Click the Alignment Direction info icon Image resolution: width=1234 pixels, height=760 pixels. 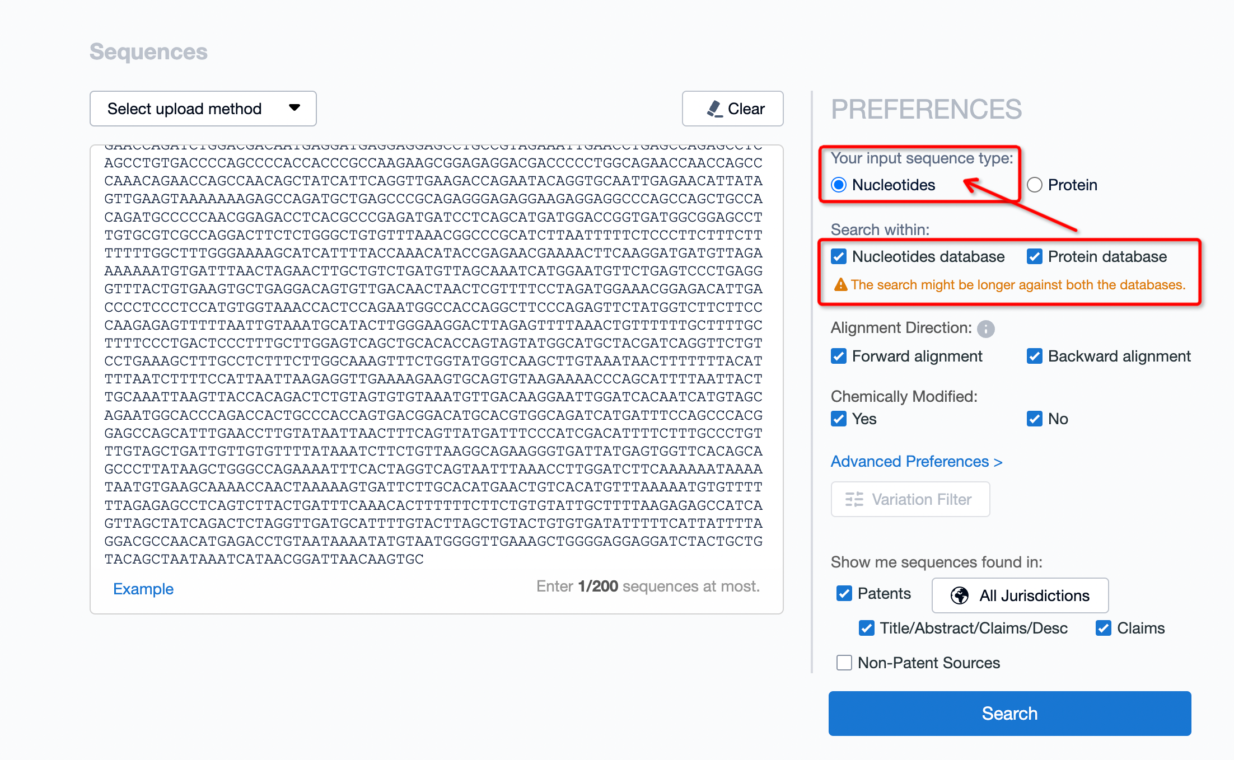(x=985, y=329)
